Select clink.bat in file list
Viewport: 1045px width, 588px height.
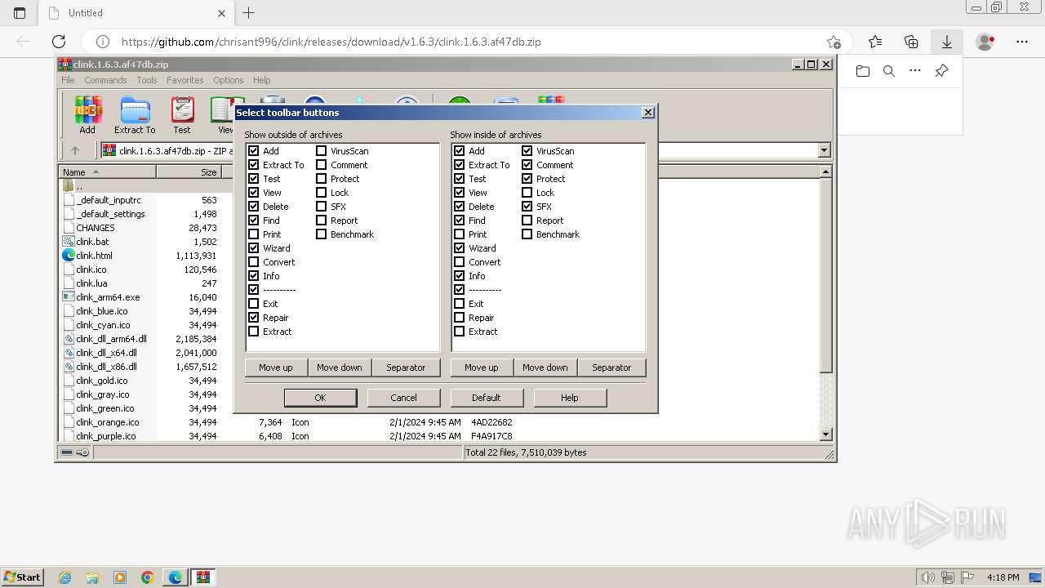92,242
